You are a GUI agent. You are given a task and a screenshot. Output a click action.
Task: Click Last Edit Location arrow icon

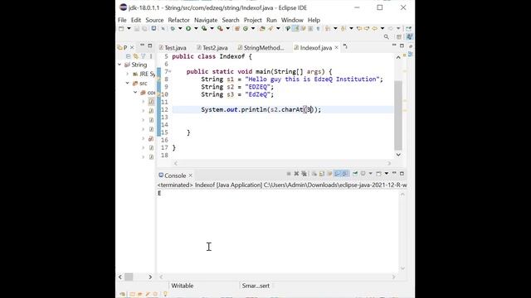coord(359,29)
